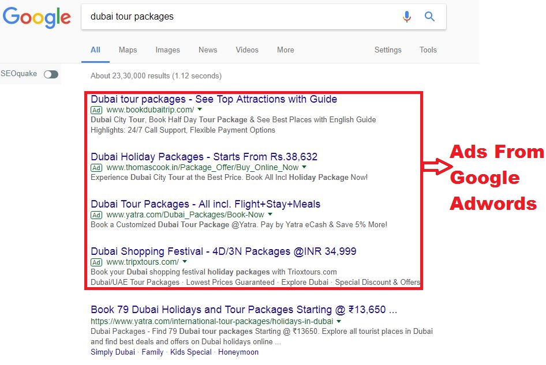Image resolution: width=546 pixels, height=365 pixels.
Task: Click the Family sitelink
Action: (x=152, y=352)
